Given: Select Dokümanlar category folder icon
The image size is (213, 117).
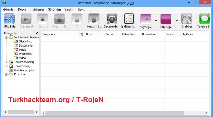Looking at the screenshot, I should click(x=16, y=46).
